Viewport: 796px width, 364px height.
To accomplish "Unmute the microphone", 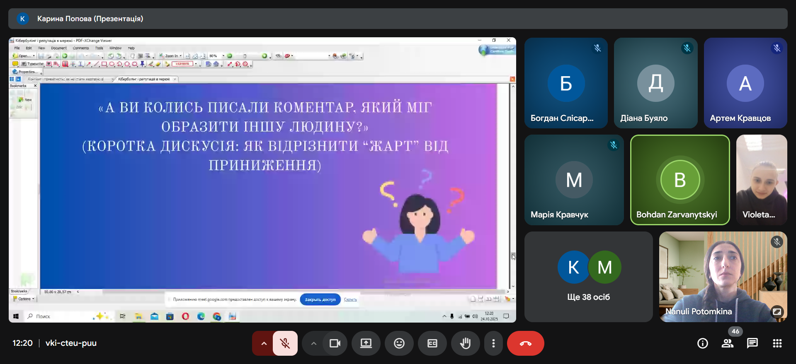I will (285, 343).
